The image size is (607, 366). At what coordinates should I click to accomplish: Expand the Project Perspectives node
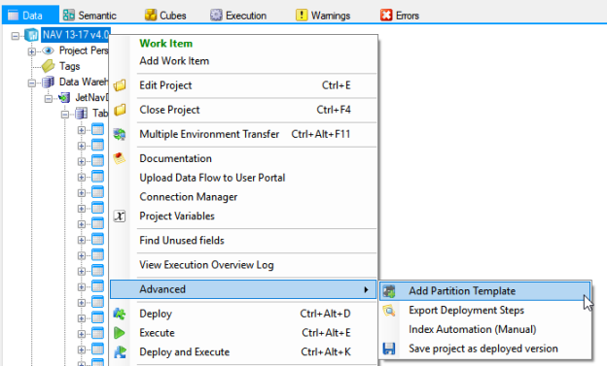pos(32,51)
